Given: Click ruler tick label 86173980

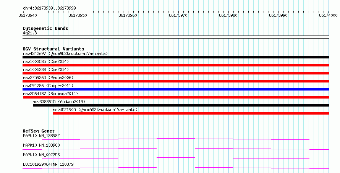Looking at the screenshot, I should coord(228,15).
